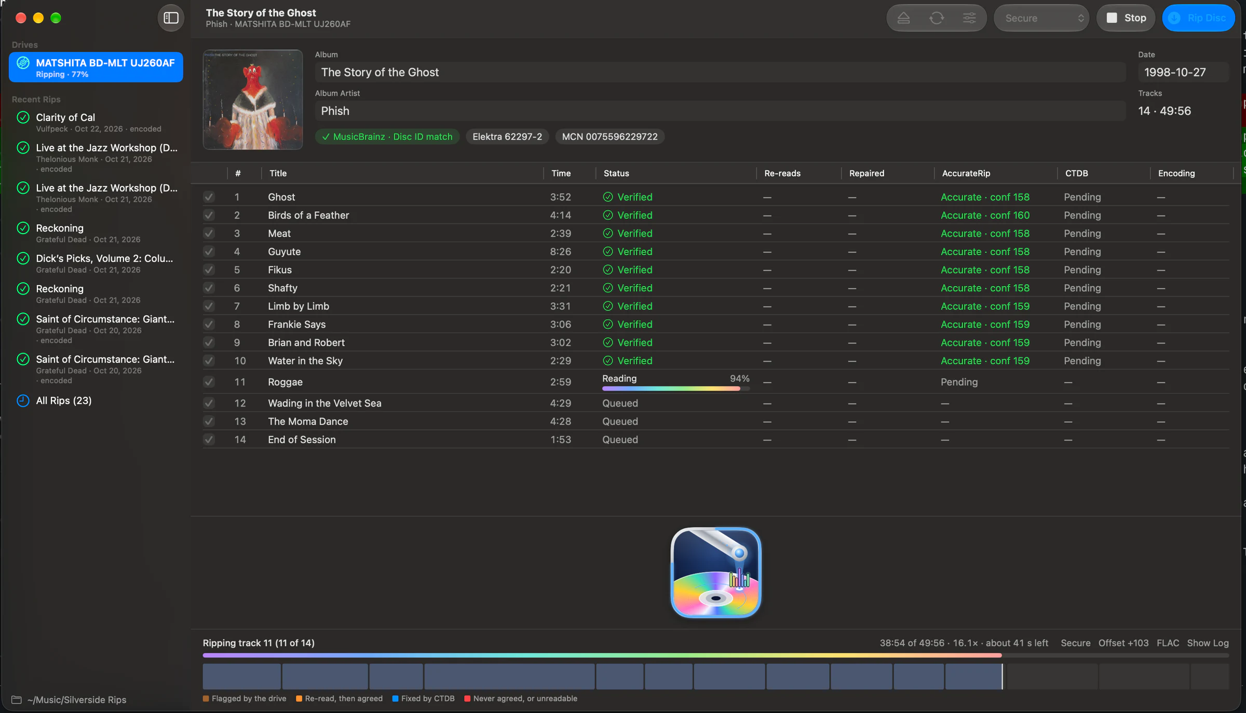Viewport: 1246px width, 713px height.
Task: Open Show Log link
Action: click(1208, 643)
